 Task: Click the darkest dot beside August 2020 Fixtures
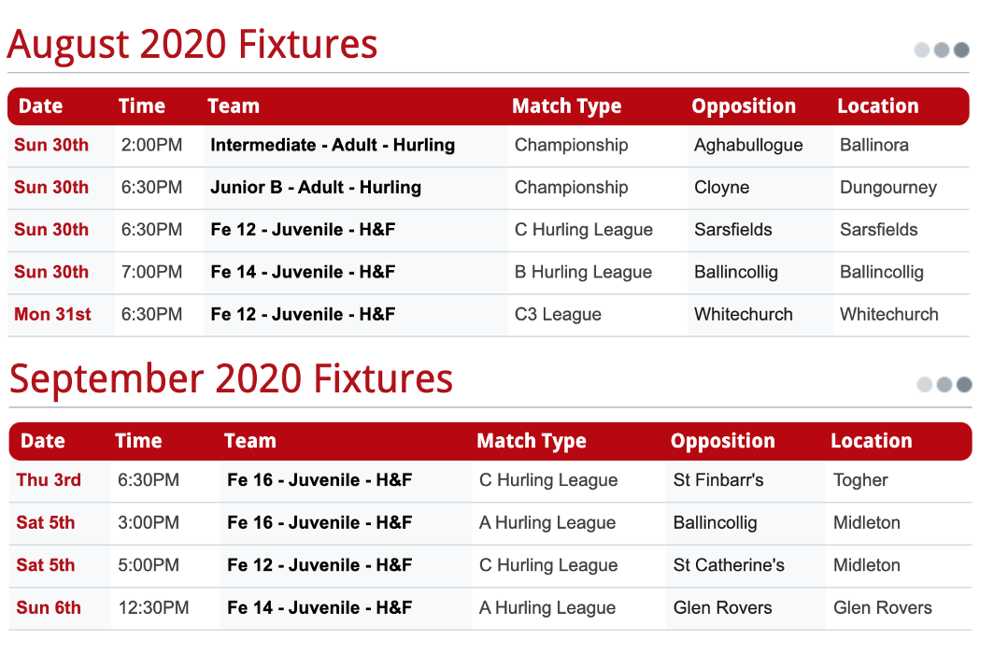[x=961, y=50]
